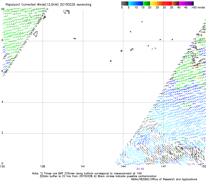Viewport: 206px width, 181px height.
Task: Click the legend label '30'
Action: tap(164, 8)
